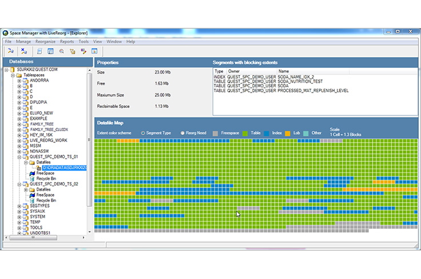Image resolution: width=421 pixels, height=279 pixels.
Task: Open the chart report toolbar icon
Action: (x=94, y=51)
